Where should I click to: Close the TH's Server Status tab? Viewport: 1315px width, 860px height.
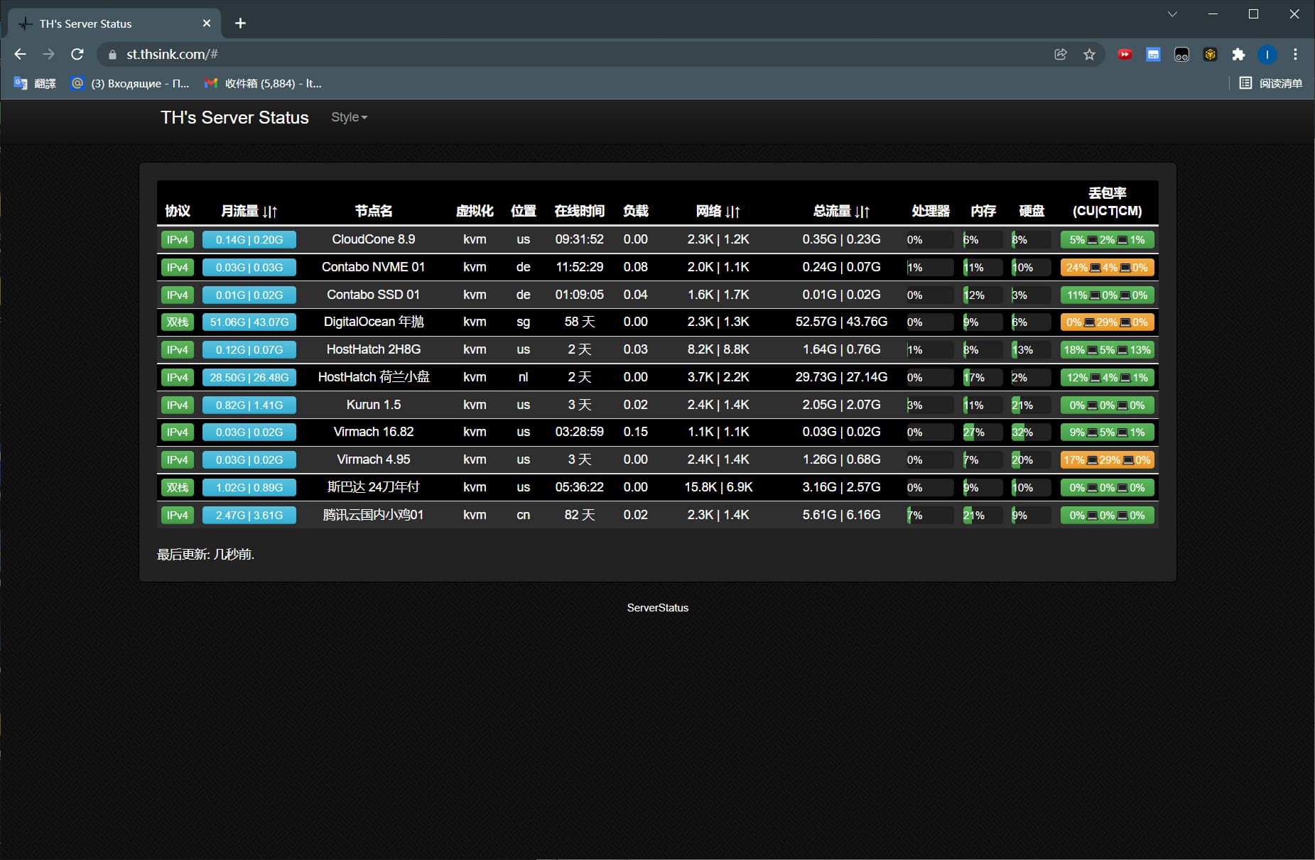pyautogui.click(x=207, y=23)
